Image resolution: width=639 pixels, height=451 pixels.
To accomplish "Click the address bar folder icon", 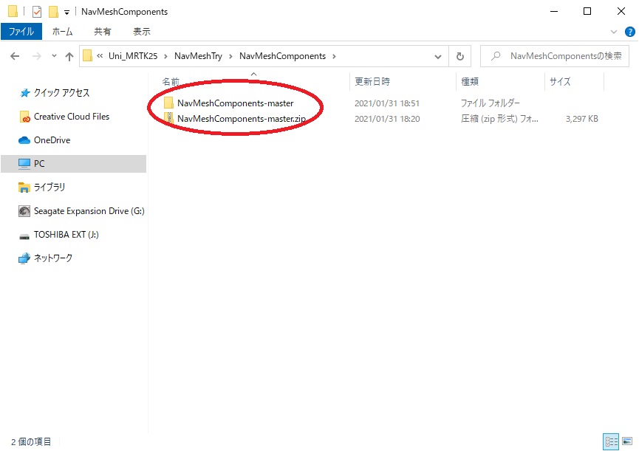I will pos(87,56).
